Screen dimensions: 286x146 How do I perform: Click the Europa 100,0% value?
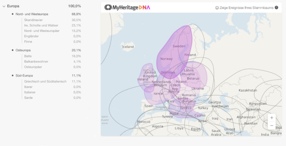pos(74,6)
